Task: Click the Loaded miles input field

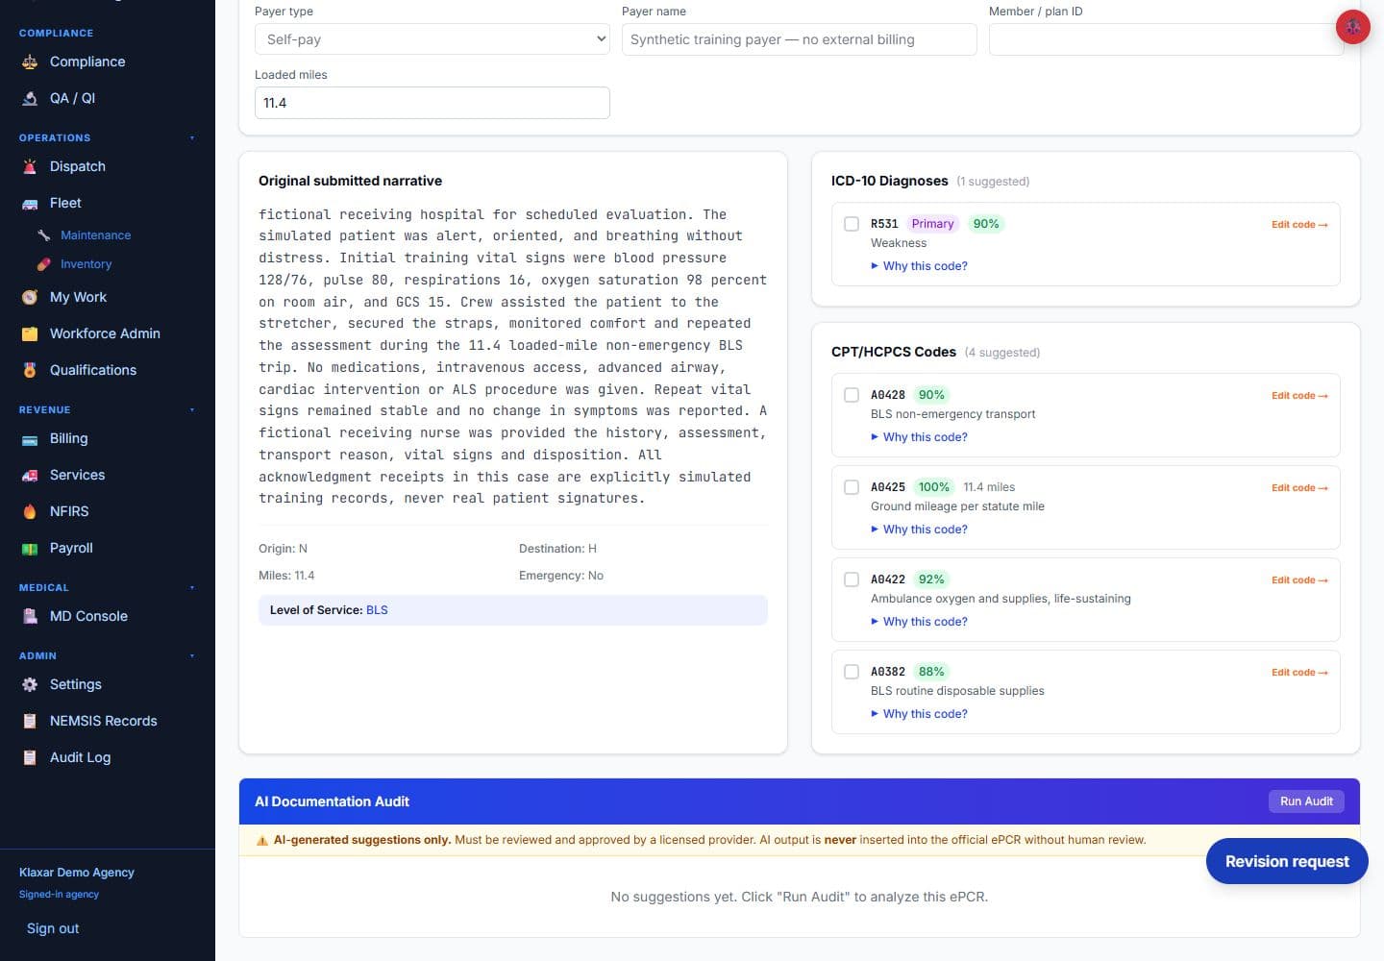Action: coord(432,103)
